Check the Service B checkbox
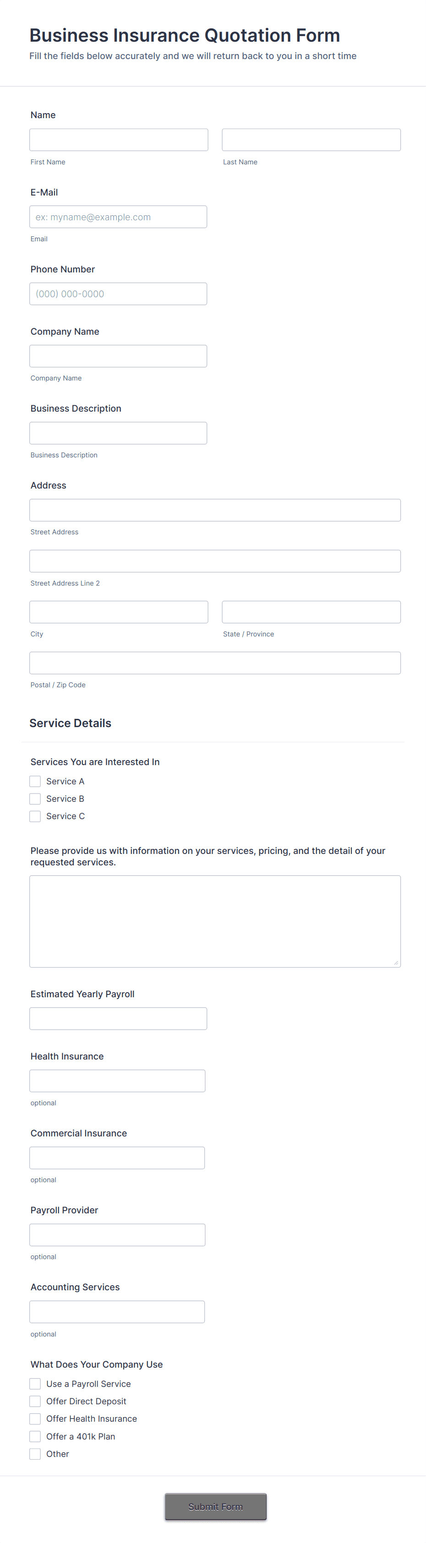426x1543 pixels. click(x=35, y=799)
